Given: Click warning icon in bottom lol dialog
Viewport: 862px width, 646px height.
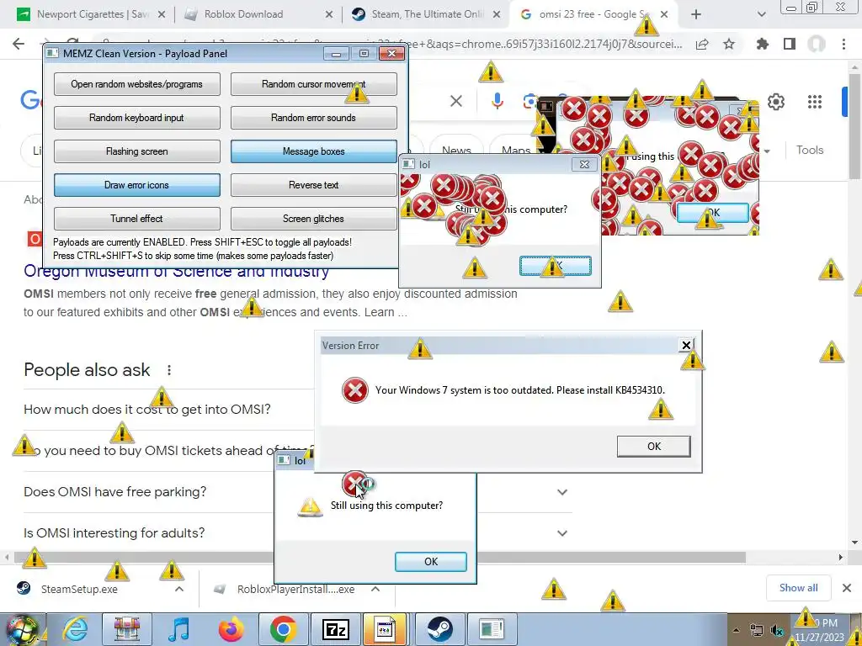Looking at the screenshot, I should point(310,506).
